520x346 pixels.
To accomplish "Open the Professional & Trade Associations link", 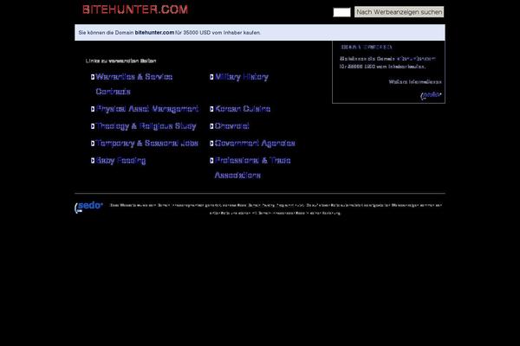I will 253,168.
